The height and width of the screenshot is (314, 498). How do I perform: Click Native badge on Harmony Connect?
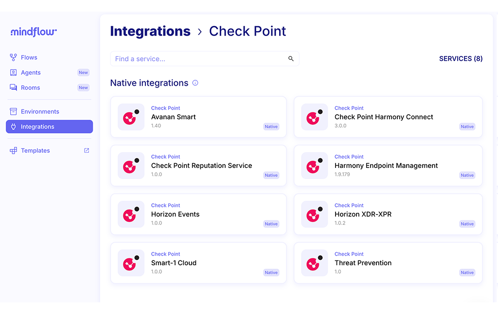467,127
